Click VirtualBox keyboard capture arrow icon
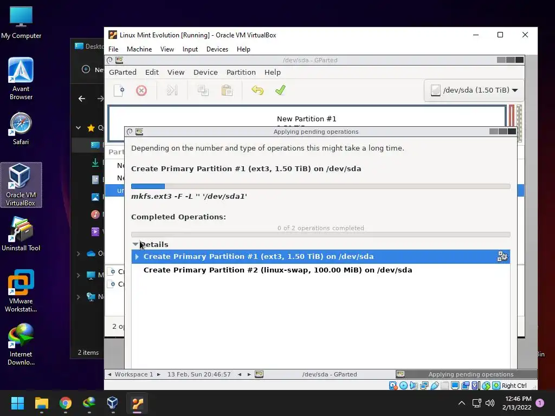 (x=496, y=386)
